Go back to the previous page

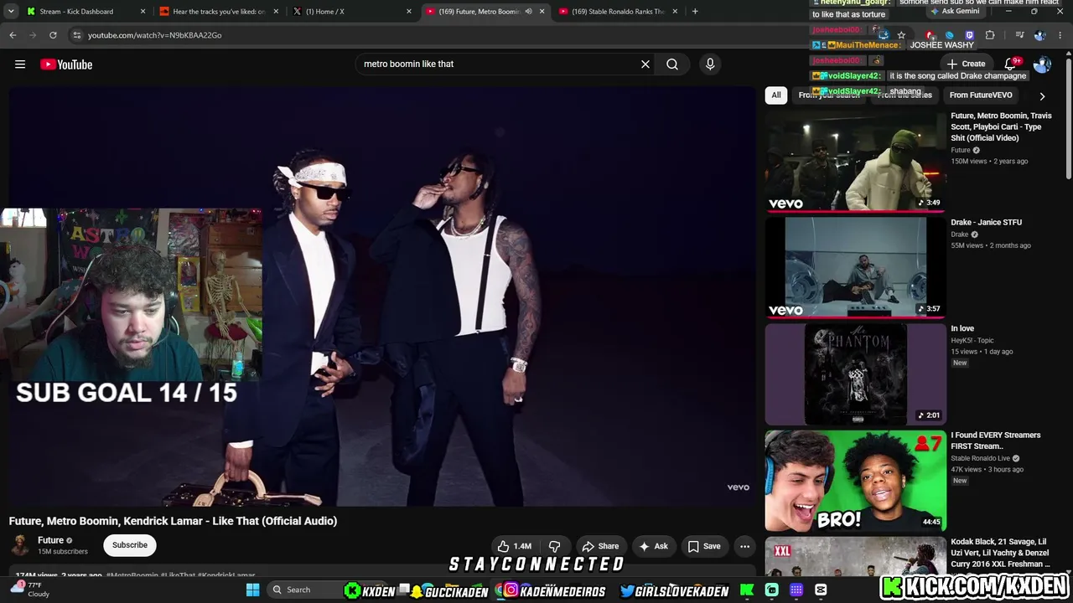tap(13, 35)
